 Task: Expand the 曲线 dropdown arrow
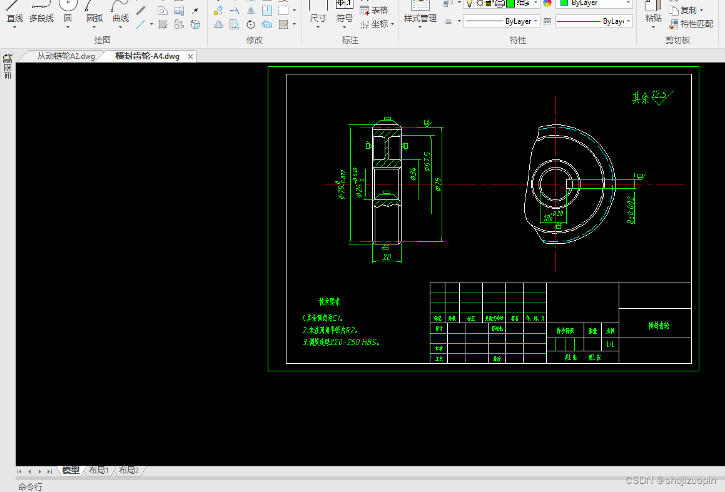[x=121, y=28]
